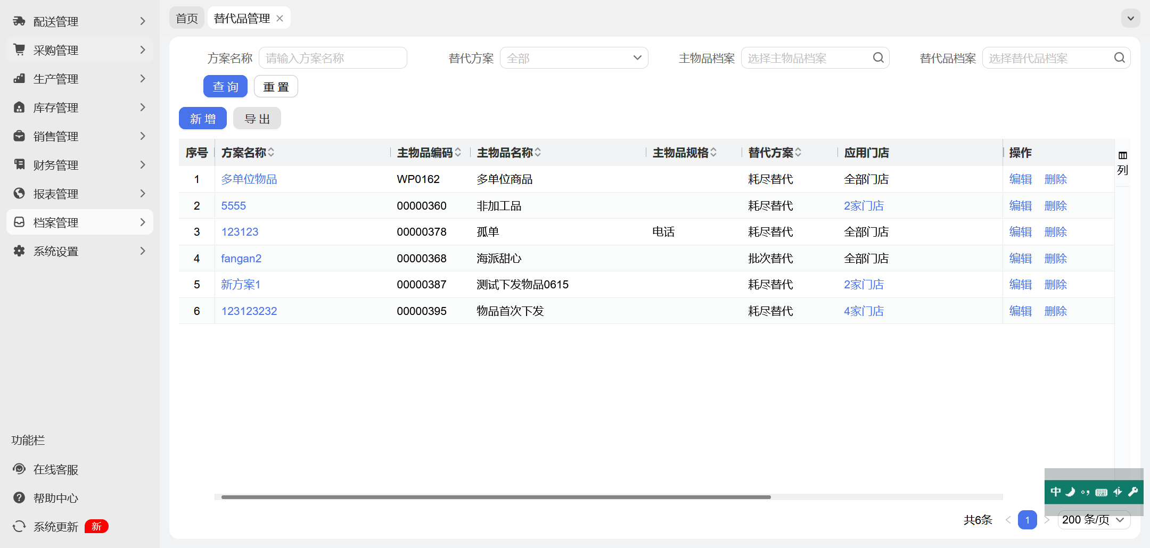This screenshot has height=548, width=1150.
Task: Click the search icon in 替代品档案 field
Action: 1120,58
